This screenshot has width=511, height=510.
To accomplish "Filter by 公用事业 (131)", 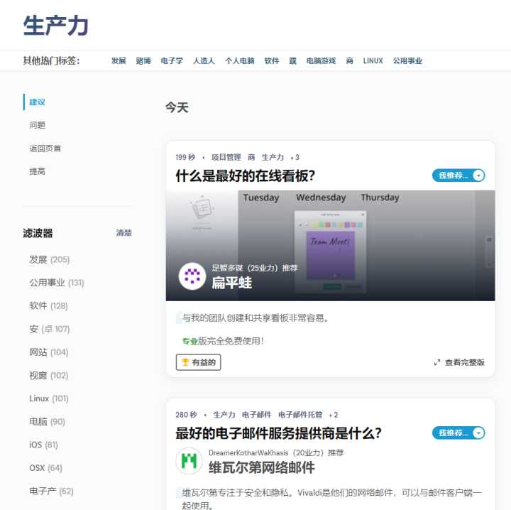I will point(57,283).
